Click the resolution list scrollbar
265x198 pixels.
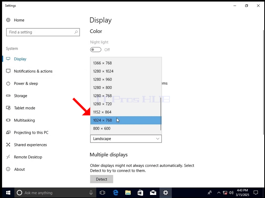click(161, 114)
